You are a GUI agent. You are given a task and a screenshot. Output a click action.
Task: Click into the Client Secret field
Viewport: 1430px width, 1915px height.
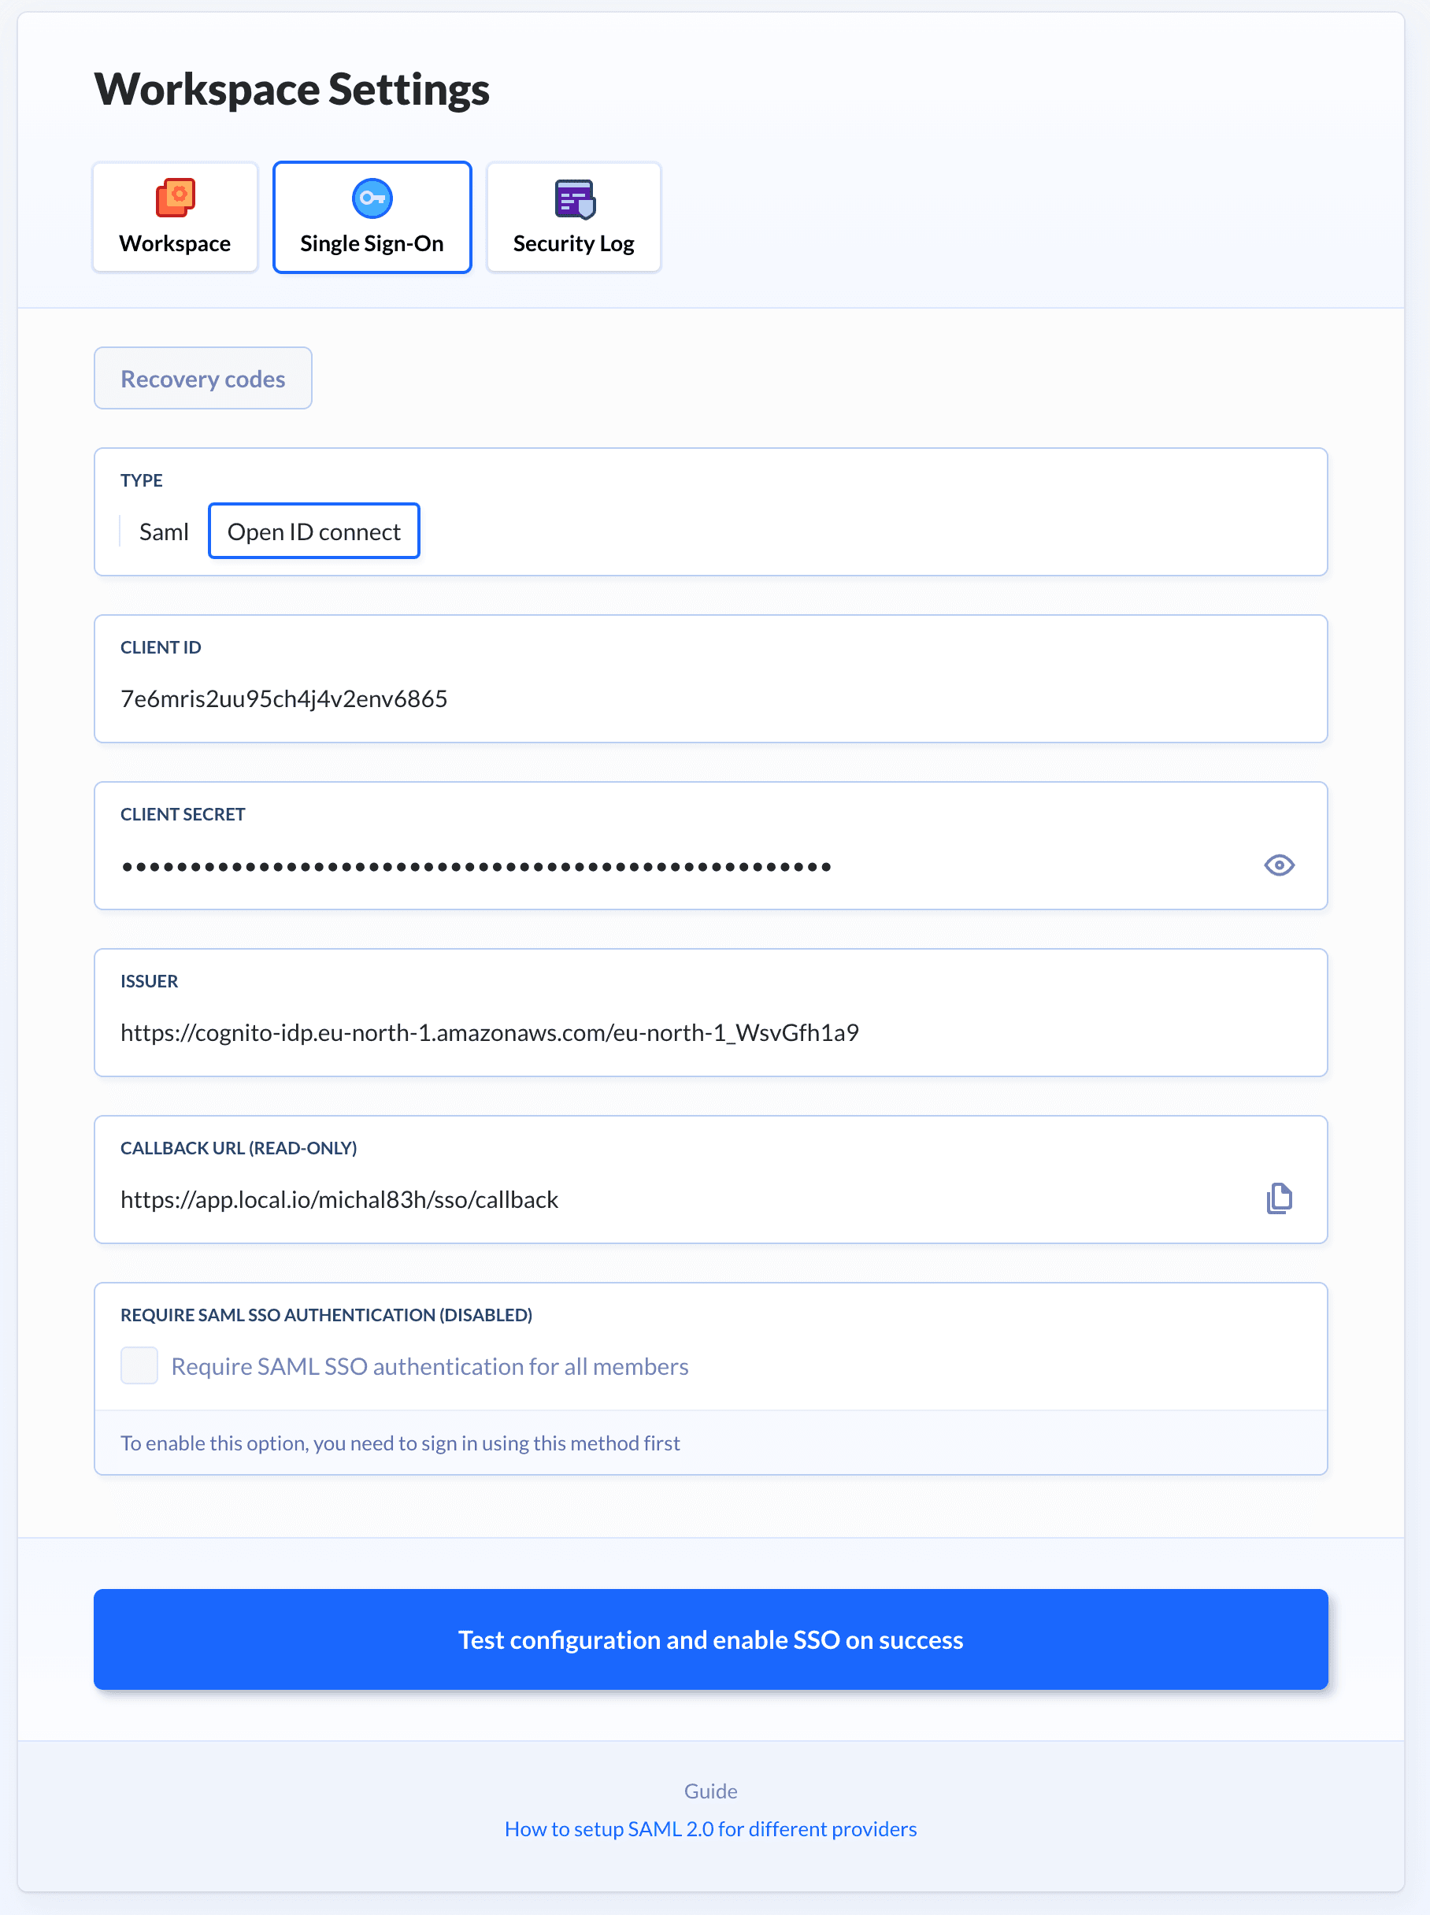tap(675, 865)
